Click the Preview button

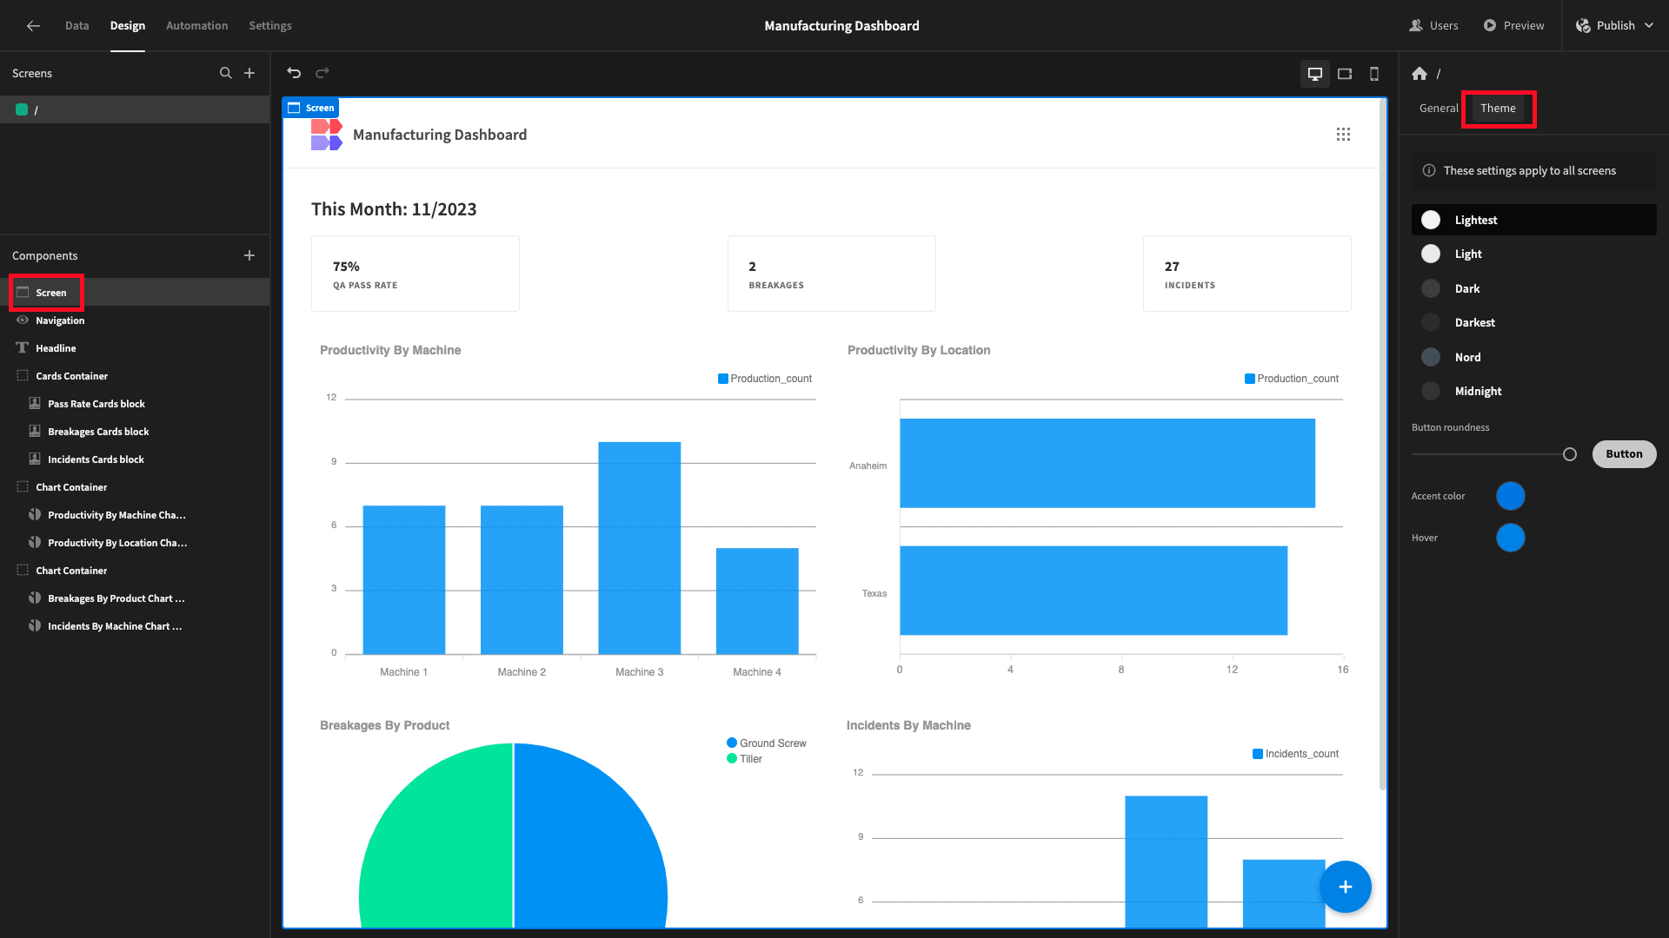pyautogui.click(x=1513, y=26)
